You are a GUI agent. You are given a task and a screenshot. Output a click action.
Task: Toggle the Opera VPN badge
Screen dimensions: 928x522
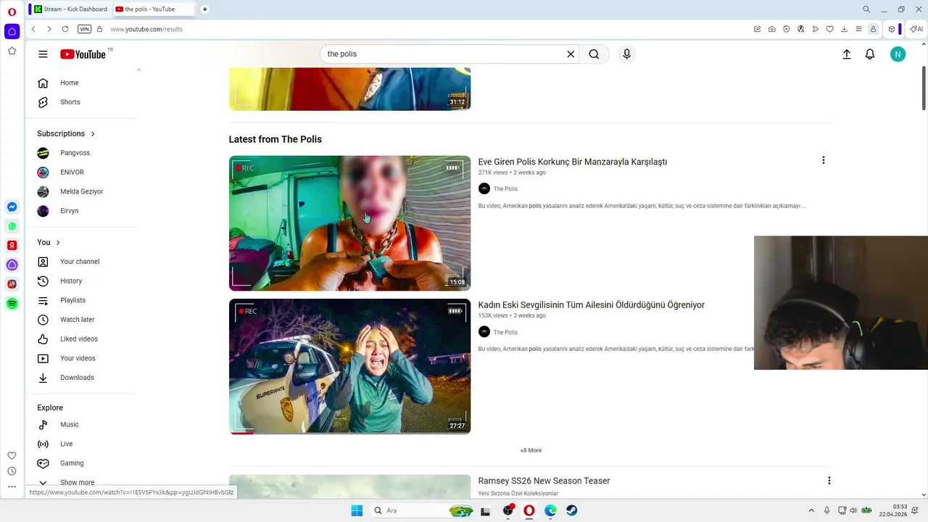[x=84, y=29]
